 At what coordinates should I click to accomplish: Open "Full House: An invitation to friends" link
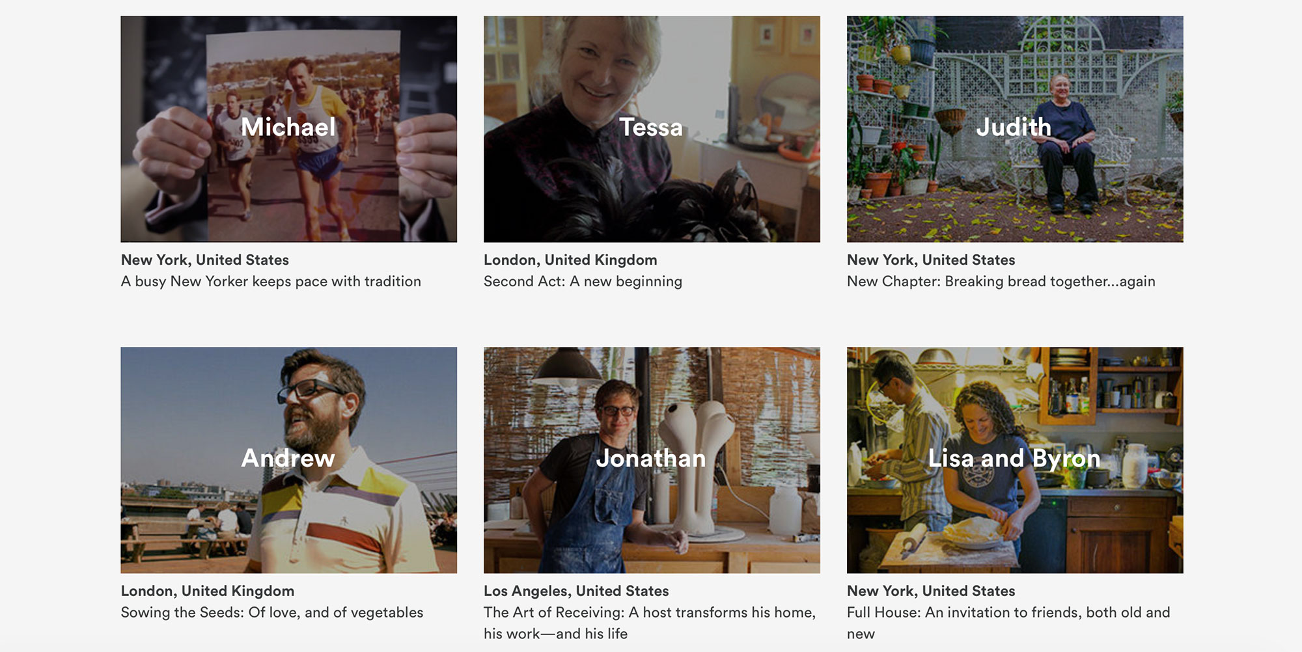1008,612
